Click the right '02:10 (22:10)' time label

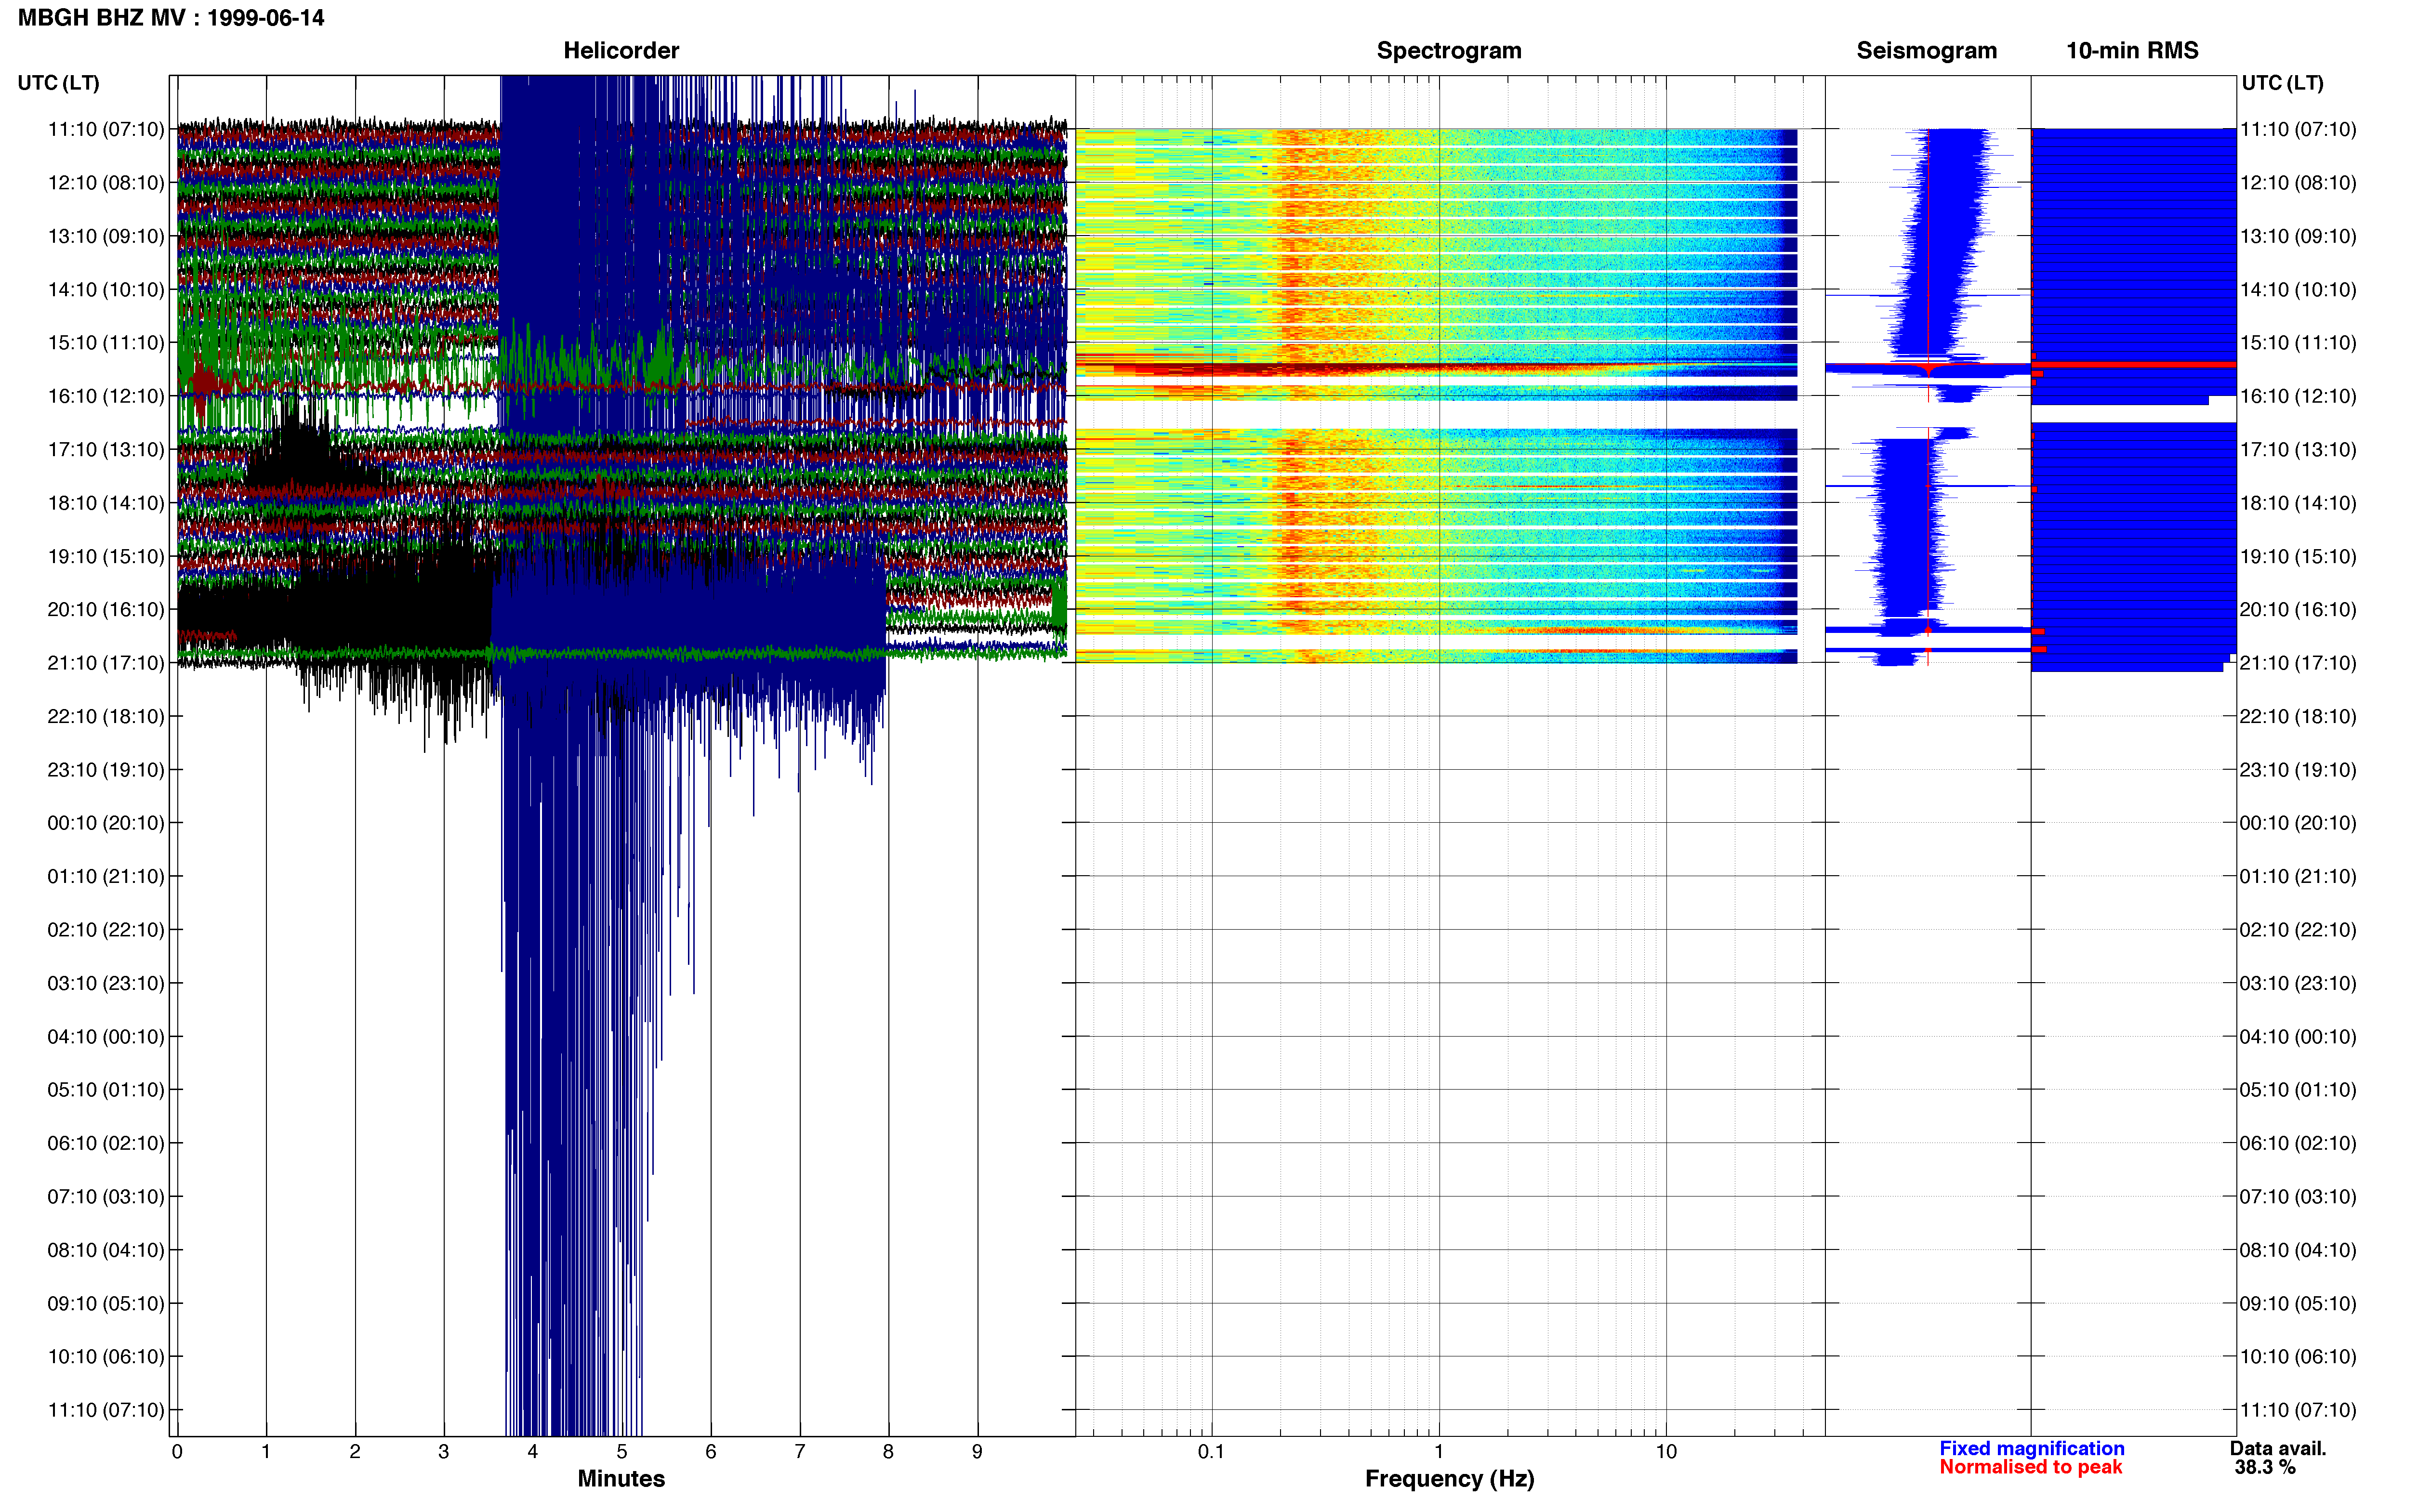(2298, 930)
